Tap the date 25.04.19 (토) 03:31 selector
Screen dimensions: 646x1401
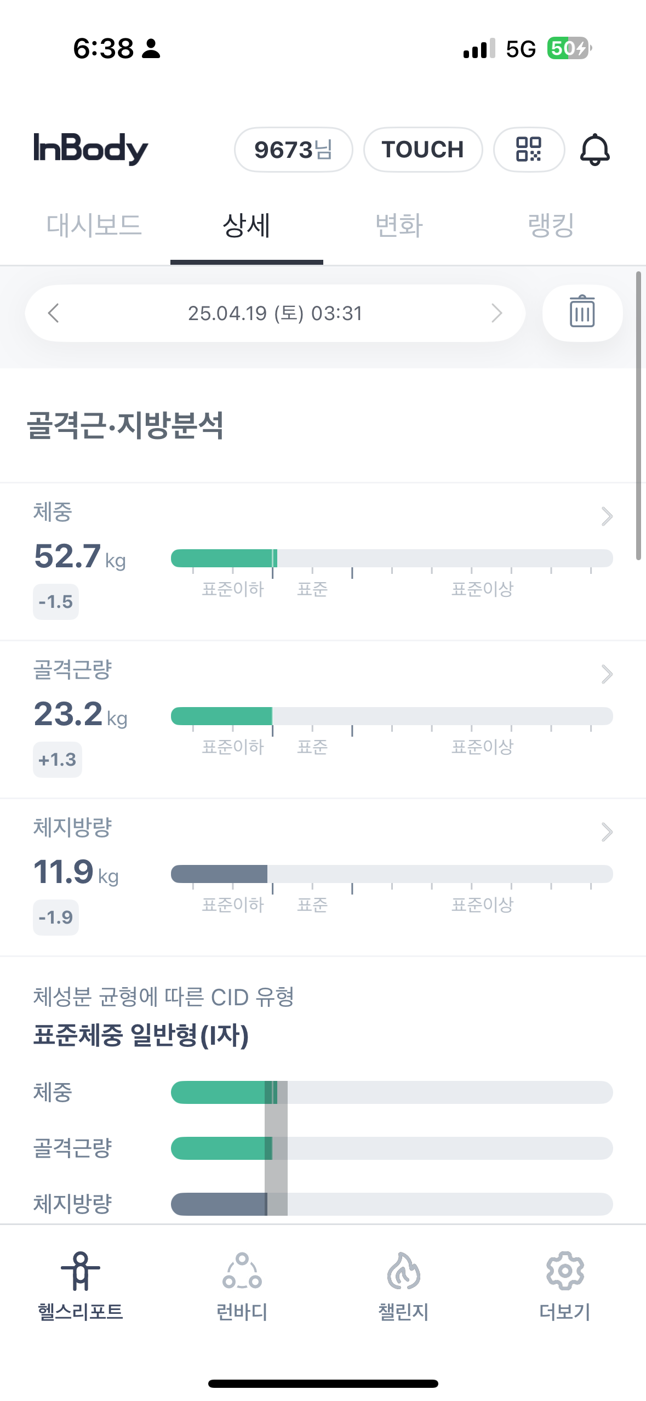275,313
